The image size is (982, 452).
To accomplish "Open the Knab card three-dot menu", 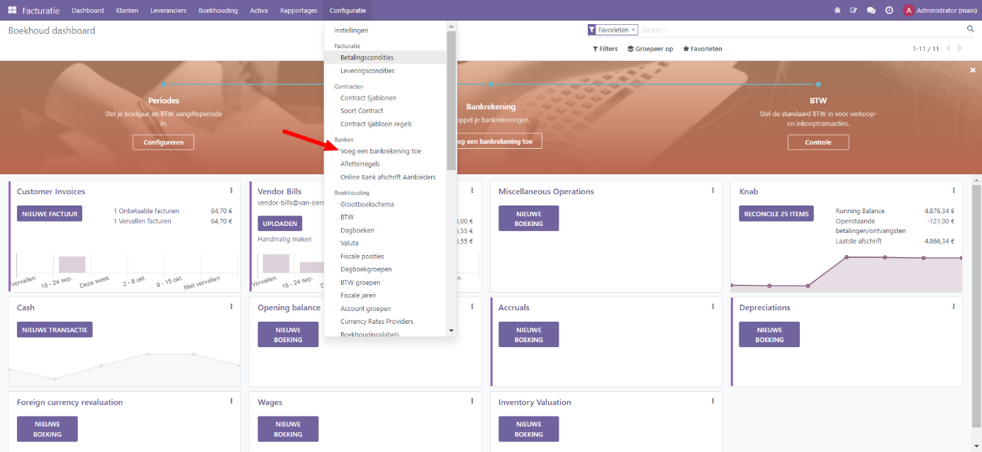I will (954, 191).
